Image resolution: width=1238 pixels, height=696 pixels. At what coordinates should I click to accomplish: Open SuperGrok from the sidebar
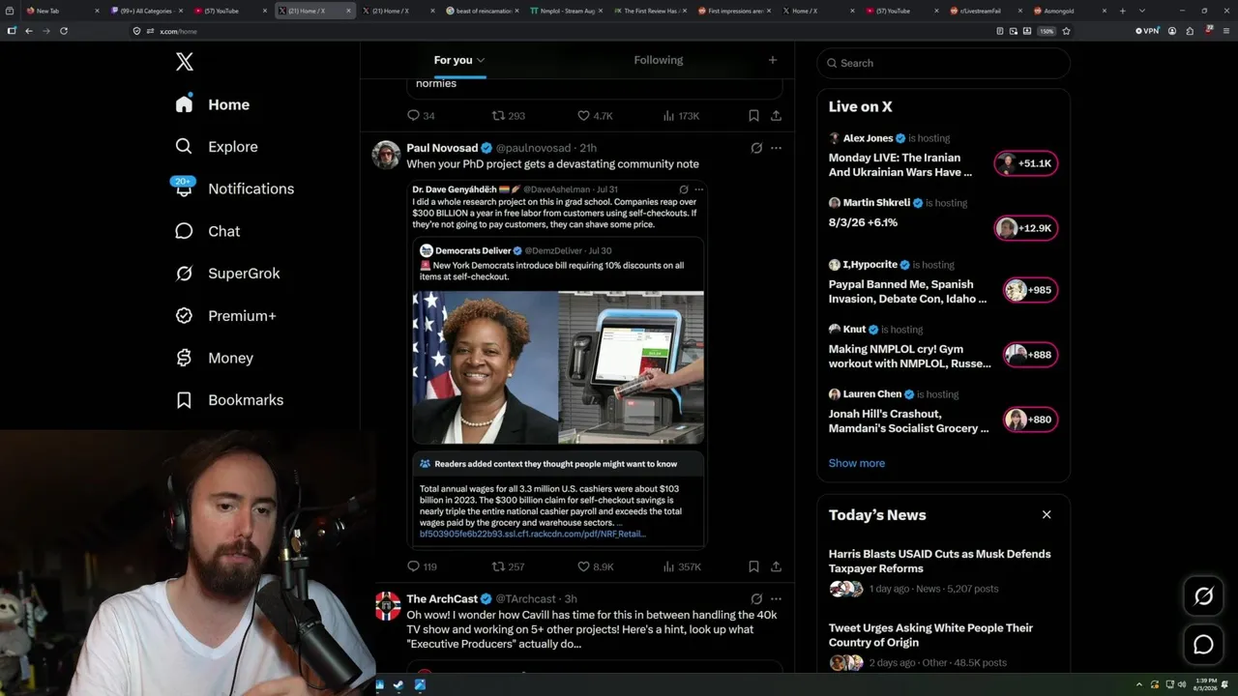pos(227,274)
